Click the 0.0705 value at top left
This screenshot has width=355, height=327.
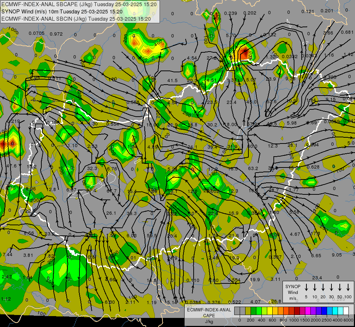[37, 33]
